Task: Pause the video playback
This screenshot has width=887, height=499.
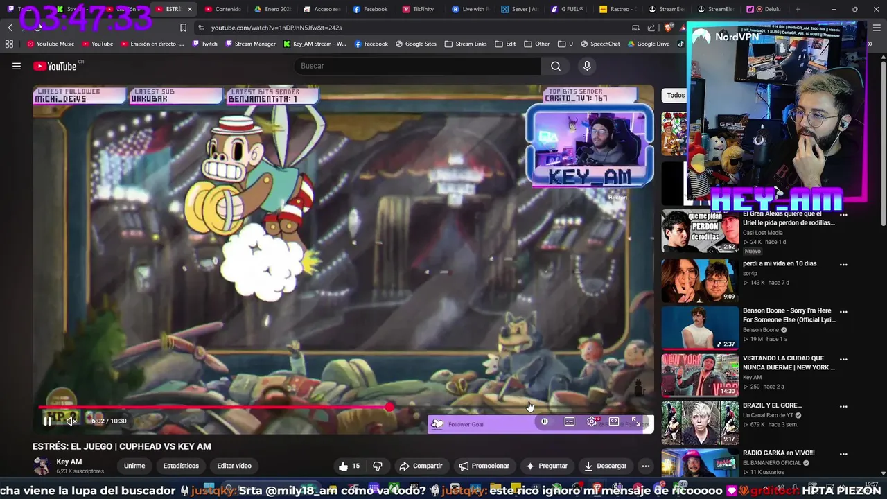Action: (x=47, y=421)
